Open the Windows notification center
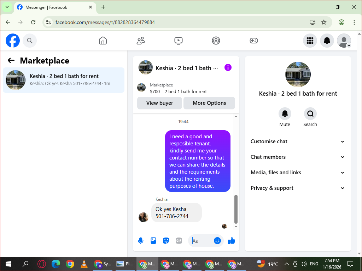Image resolution: width=362 pixels, height=271 pixels. pyautogui.click(x=350, y=264)
